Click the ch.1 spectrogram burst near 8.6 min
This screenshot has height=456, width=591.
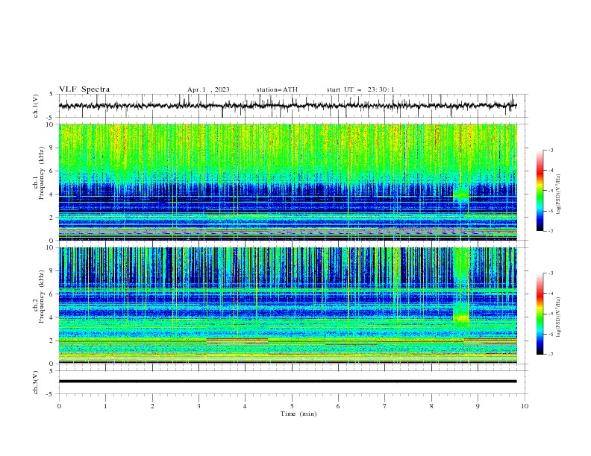pos(461,196)
